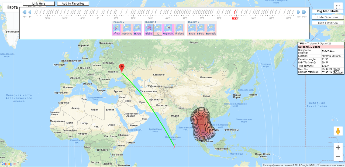Click Add to Favorites button
The height and width of the screenshot is (167, 345).
pyautogui.click(x=73, y=4)
